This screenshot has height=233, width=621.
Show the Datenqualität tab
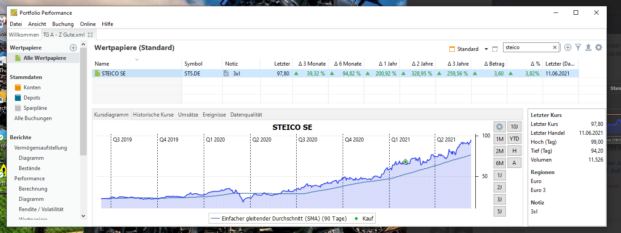click(246, 115)
